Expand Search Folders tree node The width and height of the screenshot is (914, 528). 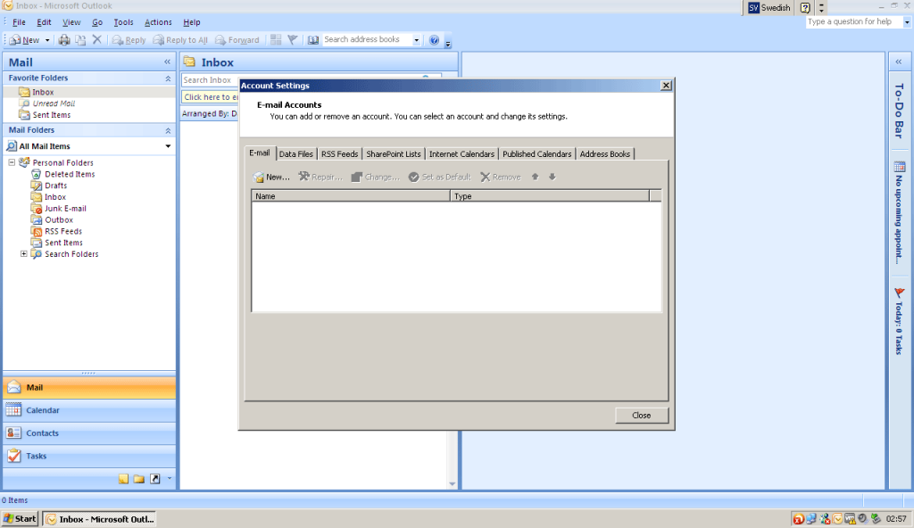coord(24,254)
